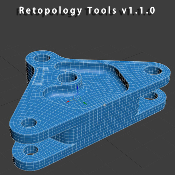Grab the green Y-axis gizmo handle
Image resolution: width=175 pixels, height=175 pixels.
point(85,103)
